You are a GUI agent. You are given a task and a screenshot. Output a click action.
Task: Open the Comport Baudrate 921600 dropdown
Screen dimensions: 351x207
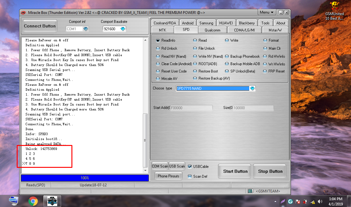click(x=123, y=29)
